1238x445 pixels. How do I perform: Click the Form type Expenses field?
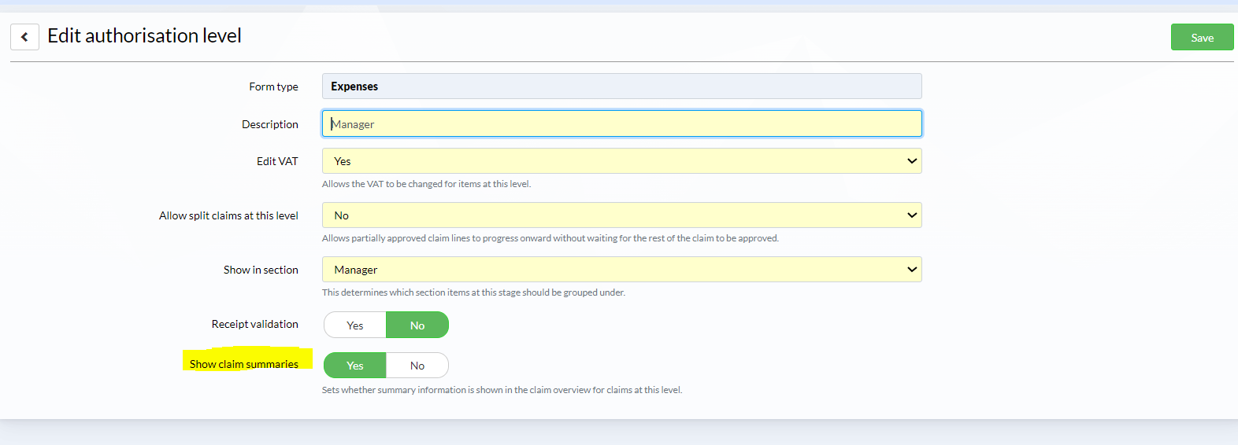pyautogui.click(x=621, y=86)
